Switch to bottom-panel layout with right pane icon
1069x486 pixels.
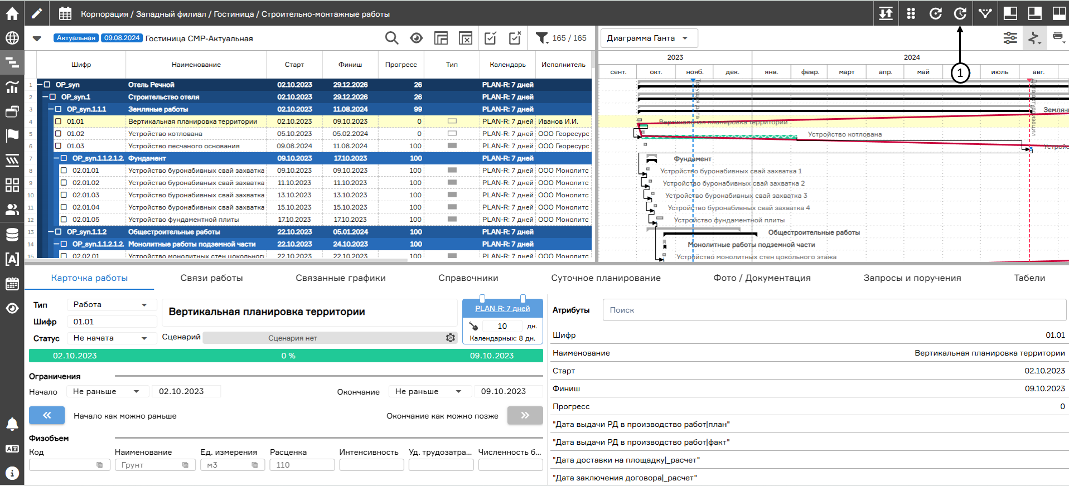coord(1035,13)
